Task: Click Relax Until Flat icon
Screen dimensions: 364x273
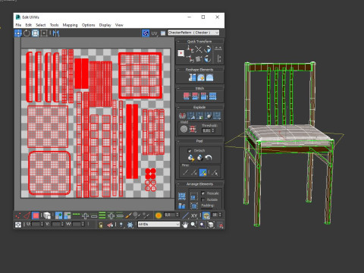Action: [201, 77]
